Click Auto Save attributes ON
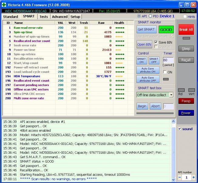The image size is (198, 183). click(148, 70)
